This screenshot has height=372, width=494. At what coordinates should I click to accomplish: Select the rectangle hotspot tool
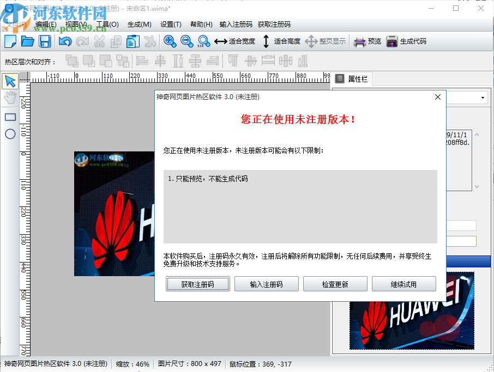point(10,117)
